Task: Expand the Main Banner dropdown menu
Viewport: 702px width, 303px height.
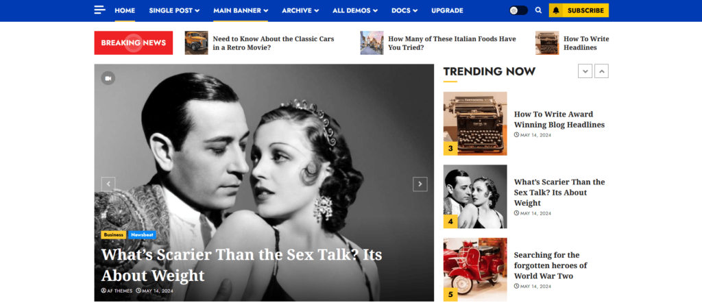Action: (x=241, y=10)
